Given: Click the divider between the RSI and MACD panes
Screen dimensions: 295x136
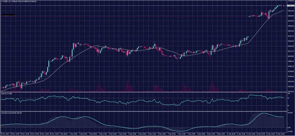Looking at the screenshot, I should (144, 111).
